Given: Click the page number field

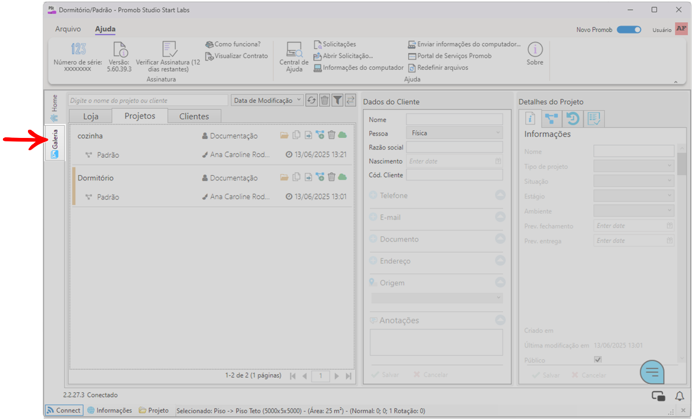Looking at the screenshot, I should (x=320, y=376).
